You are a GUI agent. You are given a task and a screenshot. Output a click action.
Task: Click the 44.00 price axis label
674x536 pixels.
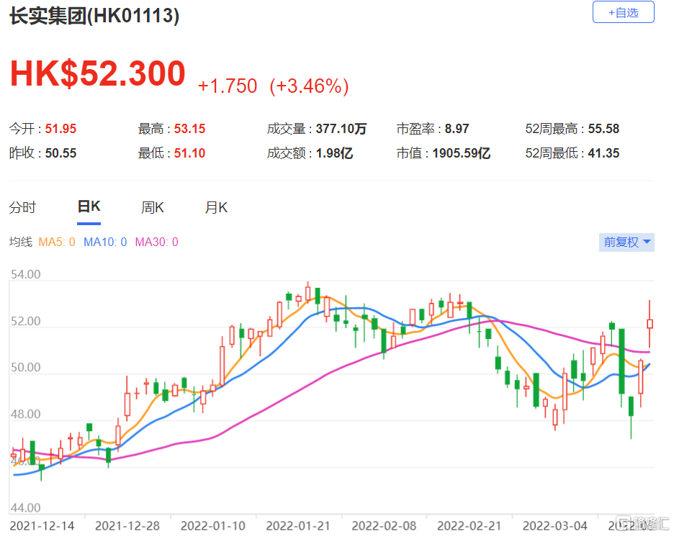pyautogui.click(x=26, y=508)
